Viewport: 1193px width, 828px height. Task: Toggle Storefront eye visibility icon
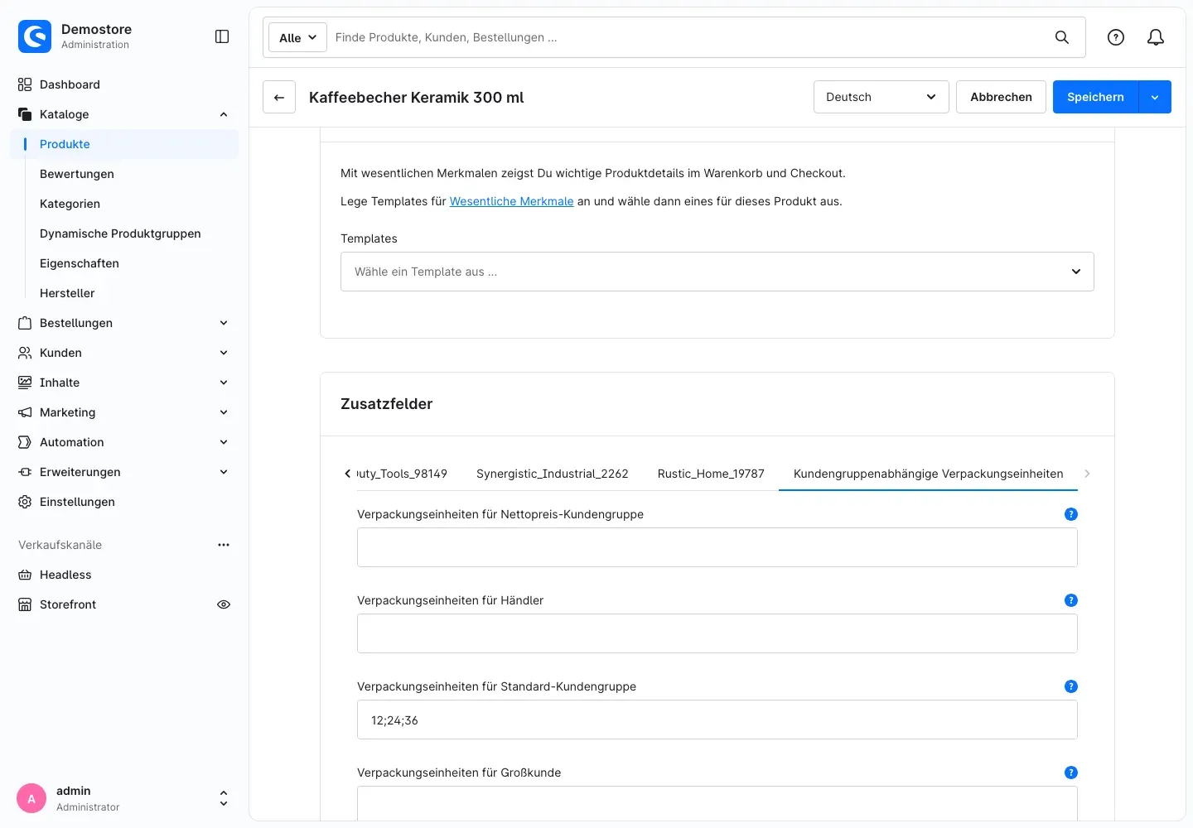point(224,604)
